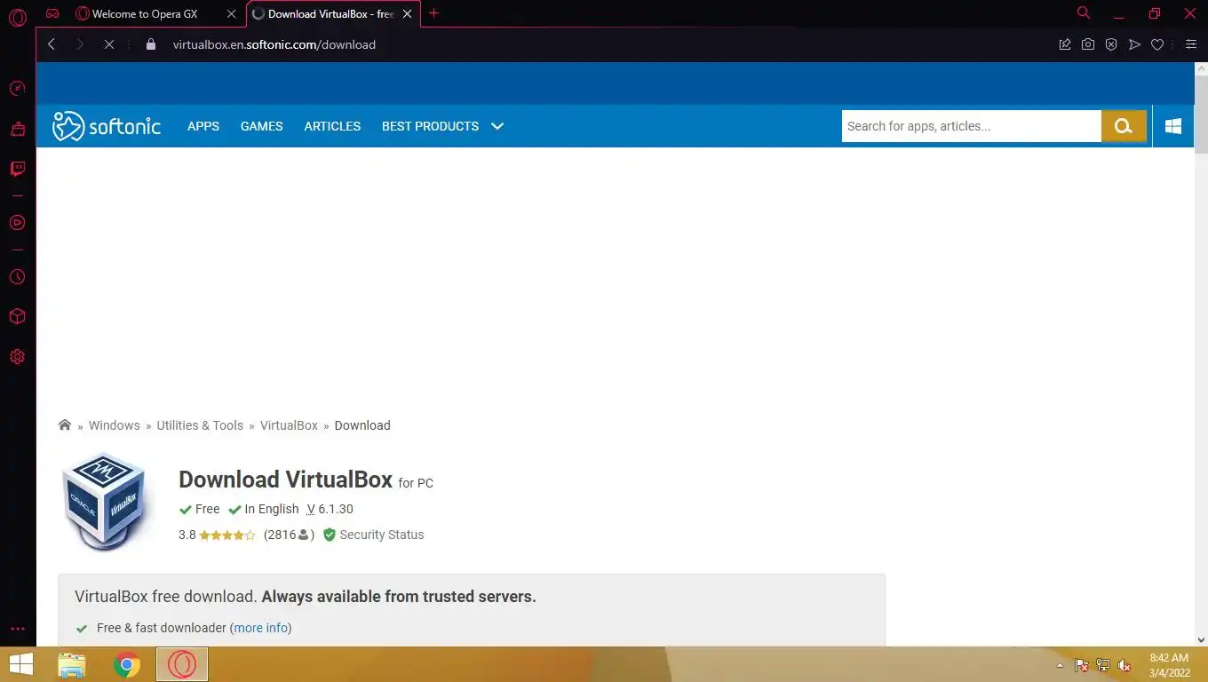Screen dimensions: 1208x682
Task: Click the network tray icon
Action: pyautogui.click(x=1103, y=665)
